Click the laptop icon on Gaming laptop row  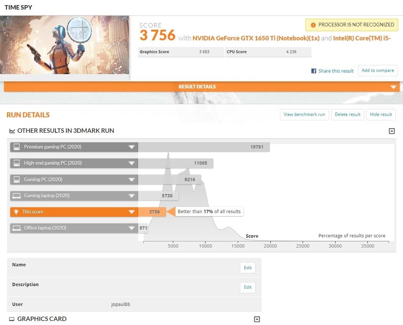click(17, 196)
